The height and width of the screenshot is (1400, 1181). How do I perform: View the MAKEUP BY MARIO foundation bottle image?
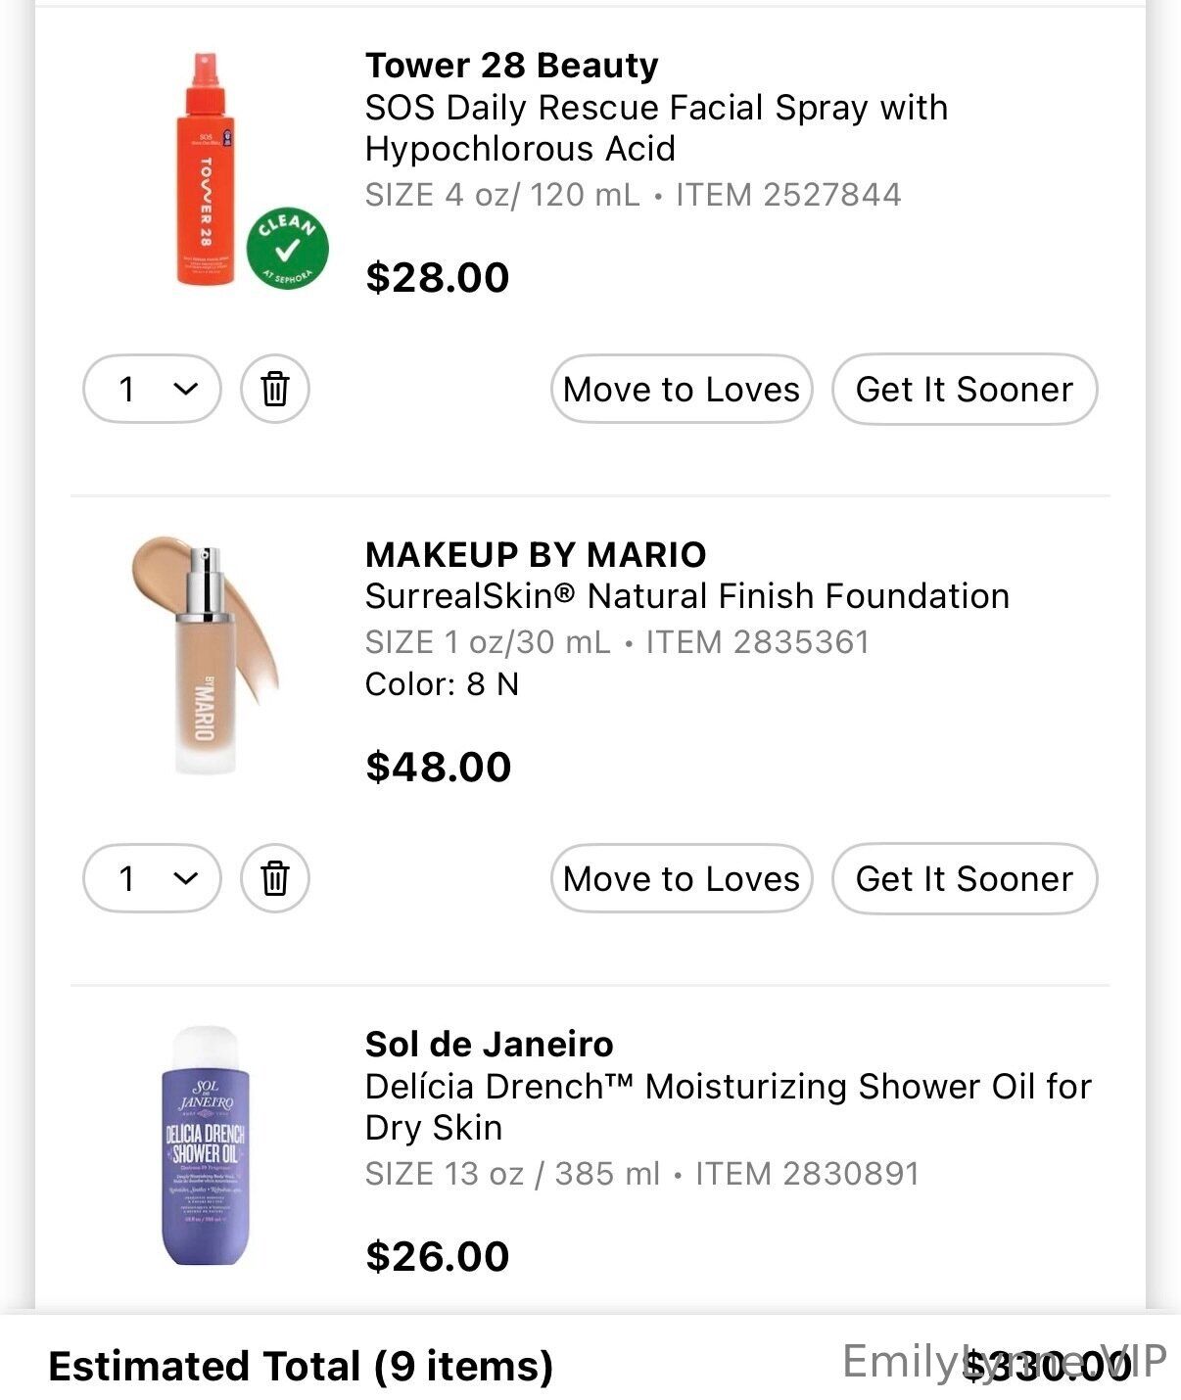coord(205,655)
